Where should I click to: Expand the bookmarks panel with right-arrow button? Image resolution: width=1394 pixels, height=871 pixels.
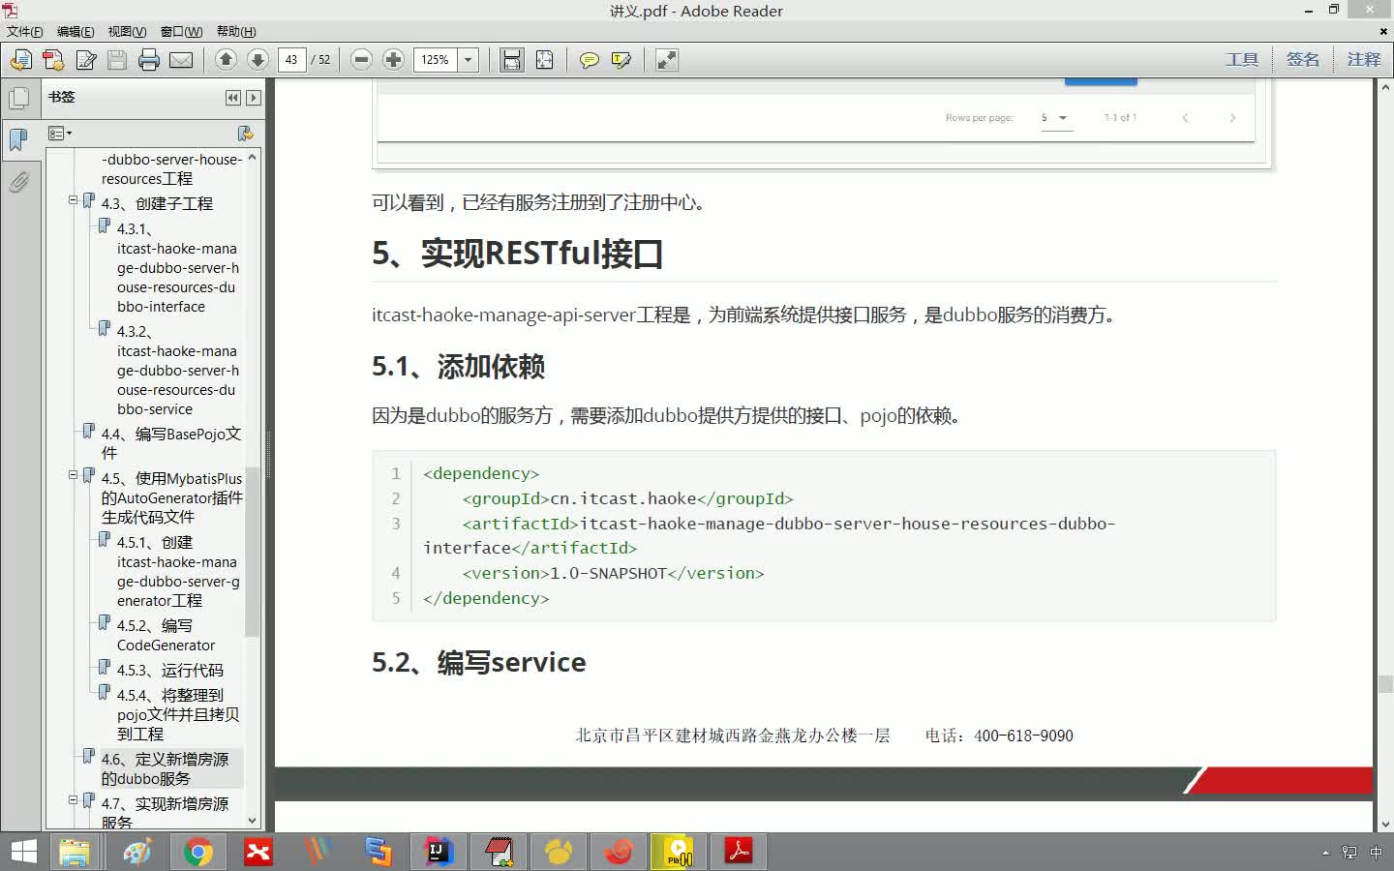(254, 98)
